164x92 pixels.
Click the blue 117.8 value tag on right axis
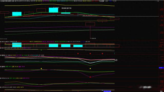point(161,68)
